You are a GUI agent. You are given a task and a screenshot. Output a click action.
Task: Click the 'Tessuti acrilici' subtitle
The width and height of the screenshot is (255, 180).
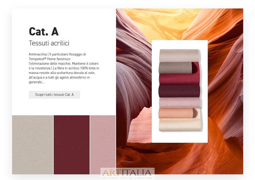49,43
